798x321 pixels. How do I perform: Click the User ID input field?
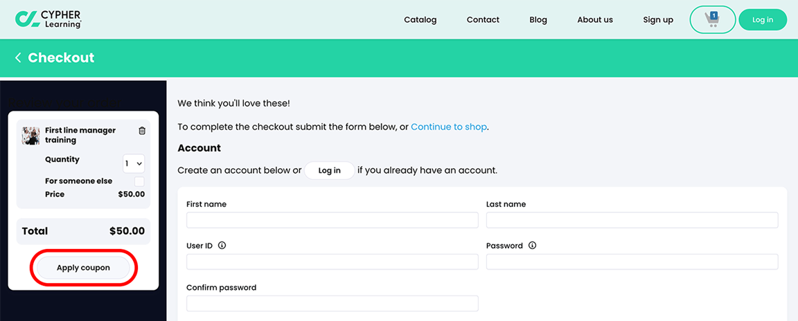(332, 262)
